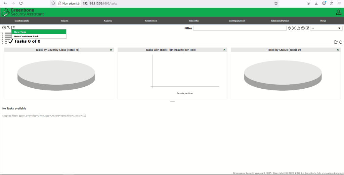Bookmark this page with the star icon
This screenshot has width=344, height=175.
(276, 3)
